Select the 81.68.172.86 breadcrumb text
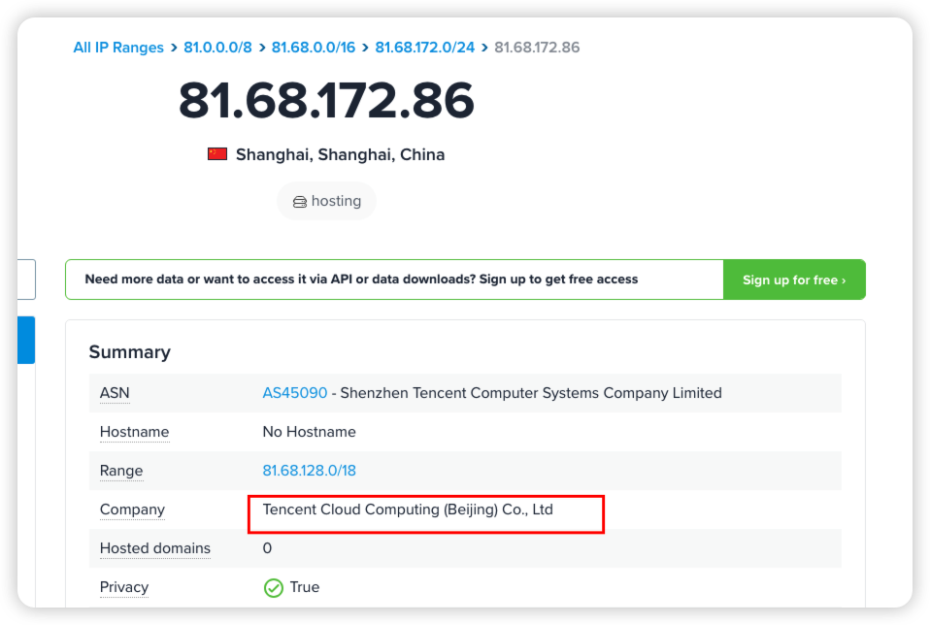930x625 pixels. coord(537,48)
